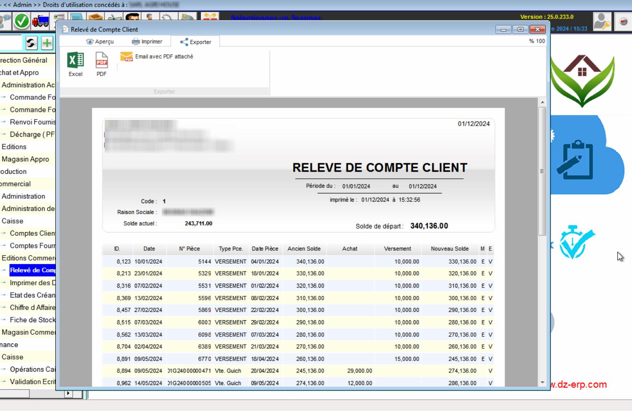632x411 pixels.
Task: Export the statement to Excel
Action: pos(75,64)
